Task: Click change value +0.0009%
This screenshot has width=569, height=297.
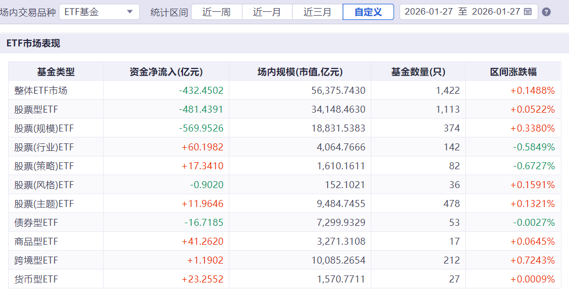Action: (x=533, y=279)
